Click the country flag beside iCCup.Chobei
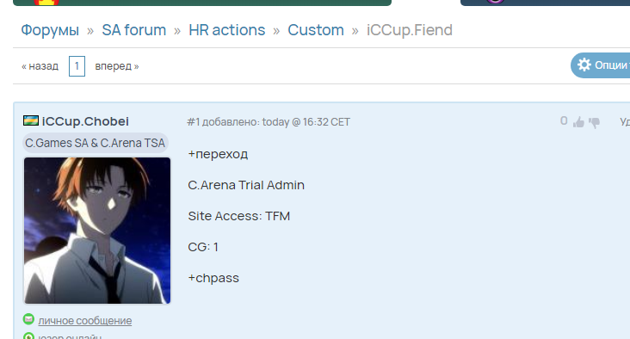 pos(31,120)
